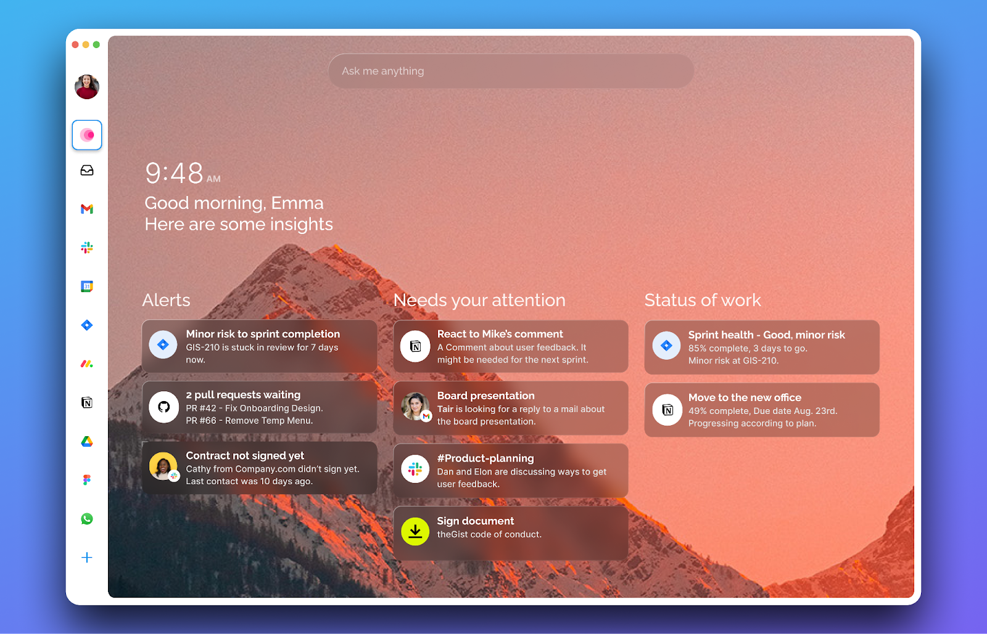
Task: Open Gmail from the sidebar
Action: point(87,209)
